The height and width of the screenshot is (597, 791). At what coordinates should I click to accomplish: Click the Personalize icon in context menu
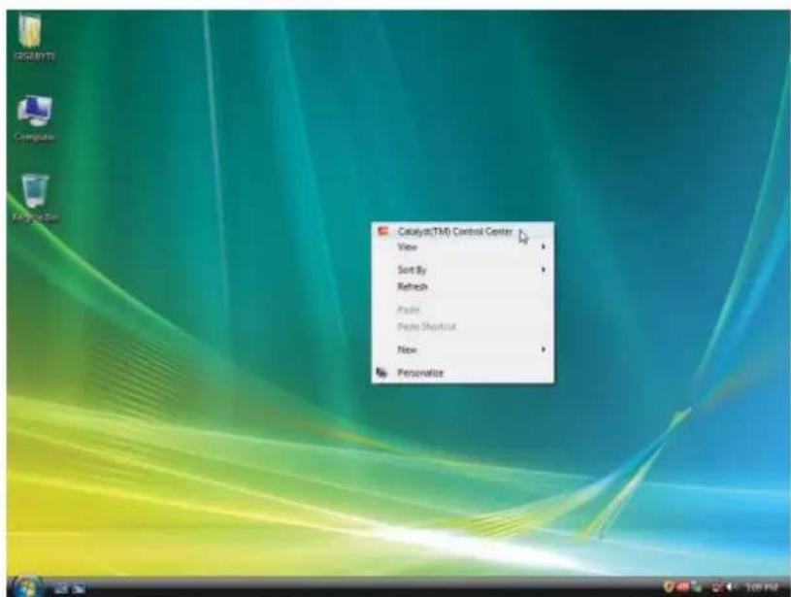[381, 373]
